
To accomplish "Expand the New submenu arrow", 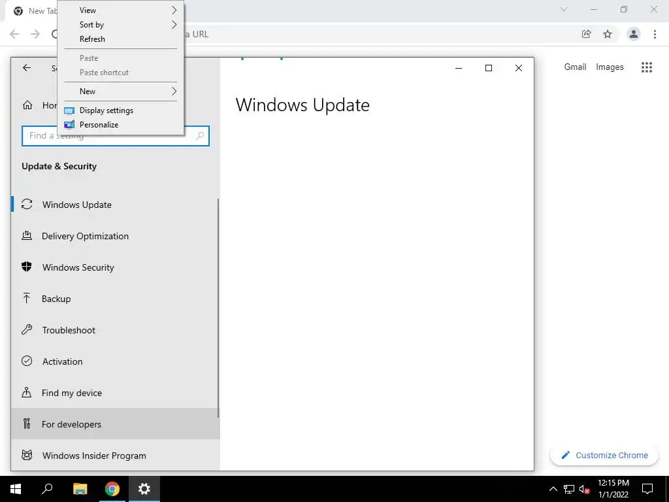I will (174, 92).
